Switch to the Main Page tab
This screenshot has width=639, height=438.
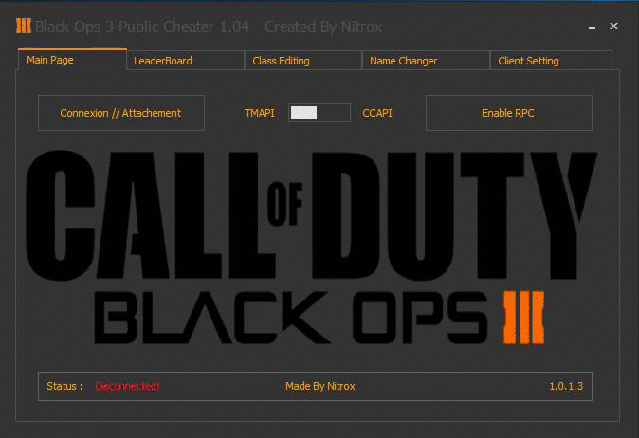73,60
